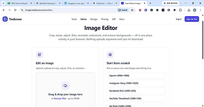Click the Toolscase logo icon
Image resolution: width=204 pixels, height=107 pixels.
pos(5,19)
